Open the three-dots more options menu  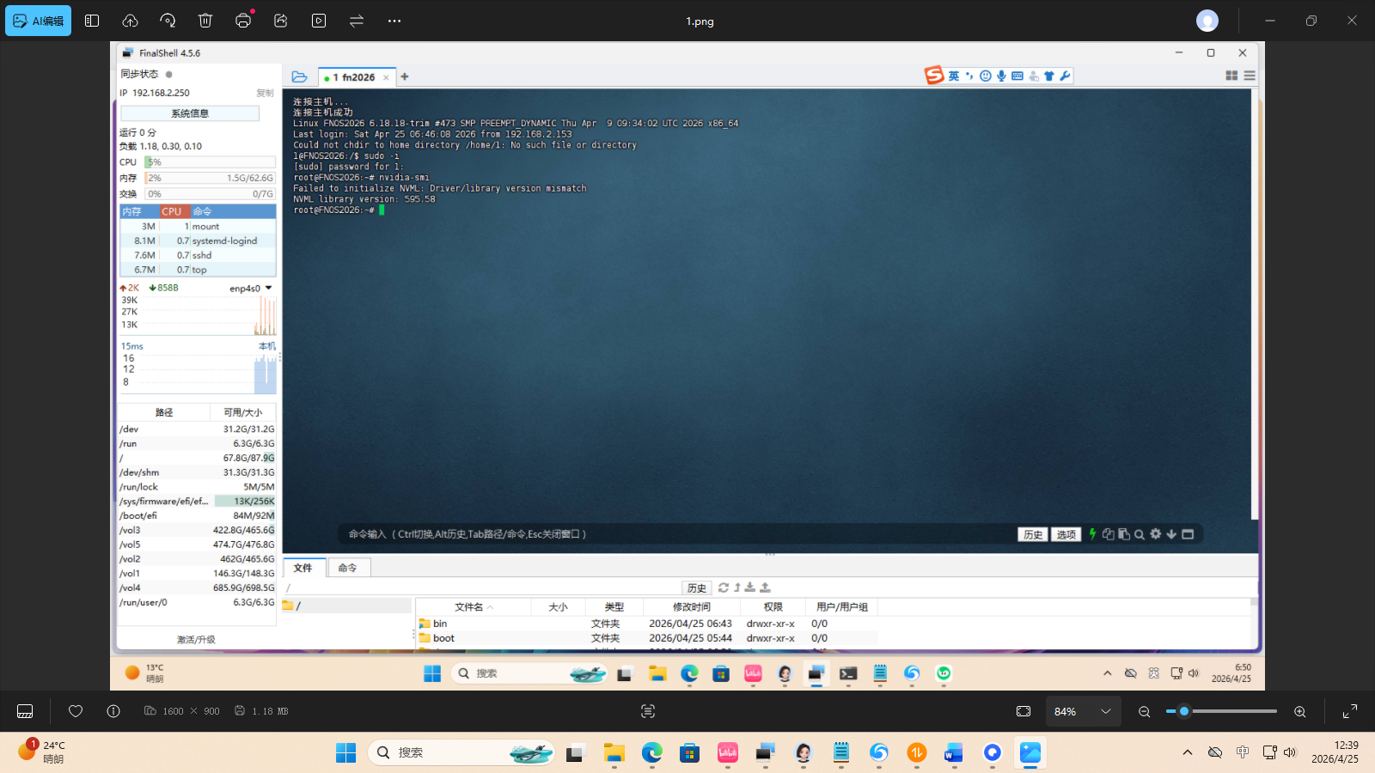click(x=394, y=21)
